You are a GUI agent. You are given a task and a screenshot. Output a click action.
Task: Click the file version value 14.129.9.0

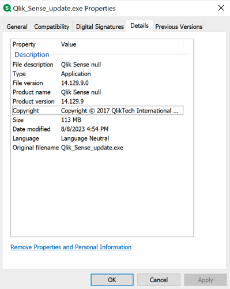(x=75, y=83)
